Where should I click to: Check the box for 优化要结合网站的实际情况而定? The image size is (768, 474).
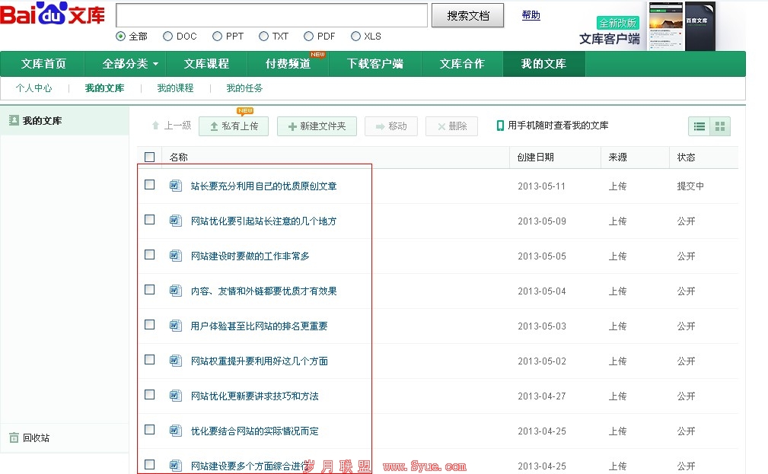(149, 429)
